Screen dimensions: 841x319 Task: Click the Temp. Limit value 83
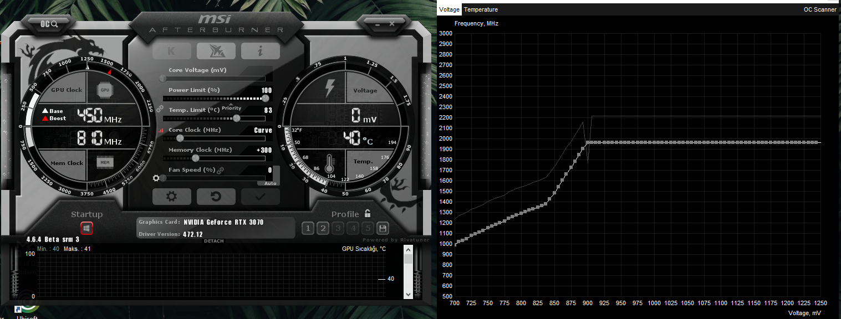coord(268,110)
